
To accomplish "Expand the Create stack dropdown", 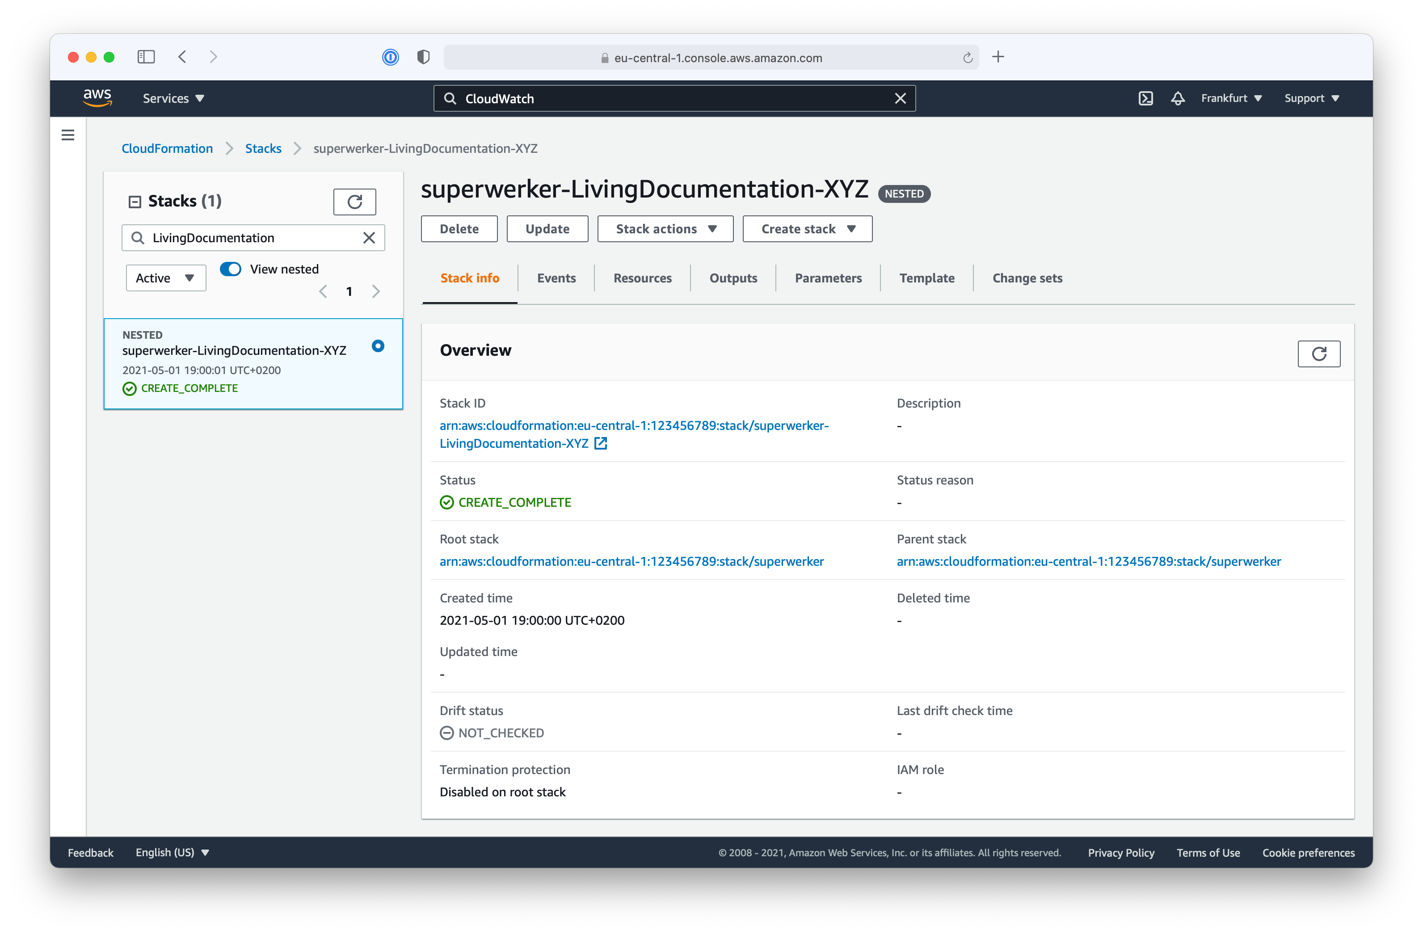I will (807, 229).
